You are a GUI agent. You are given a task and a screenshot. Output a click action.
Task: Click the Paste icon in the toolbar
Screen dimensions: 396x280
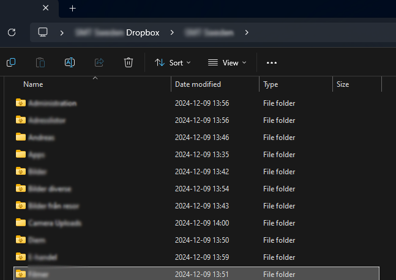coord(40,62)
